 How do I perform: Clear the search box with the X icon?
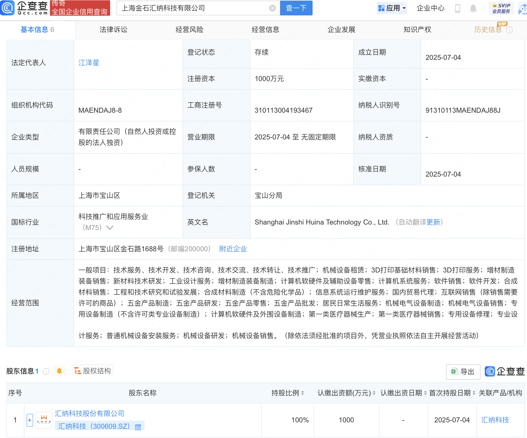click(272, 8)
